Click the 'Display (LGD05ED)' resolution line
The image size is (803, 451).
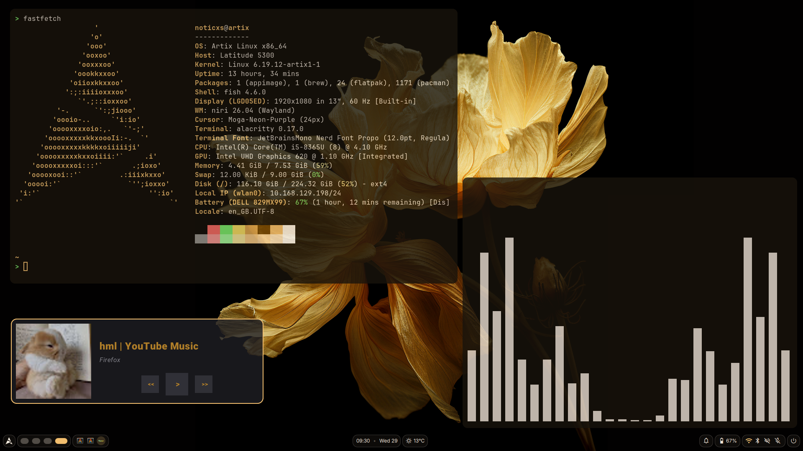tap(305, 101)
